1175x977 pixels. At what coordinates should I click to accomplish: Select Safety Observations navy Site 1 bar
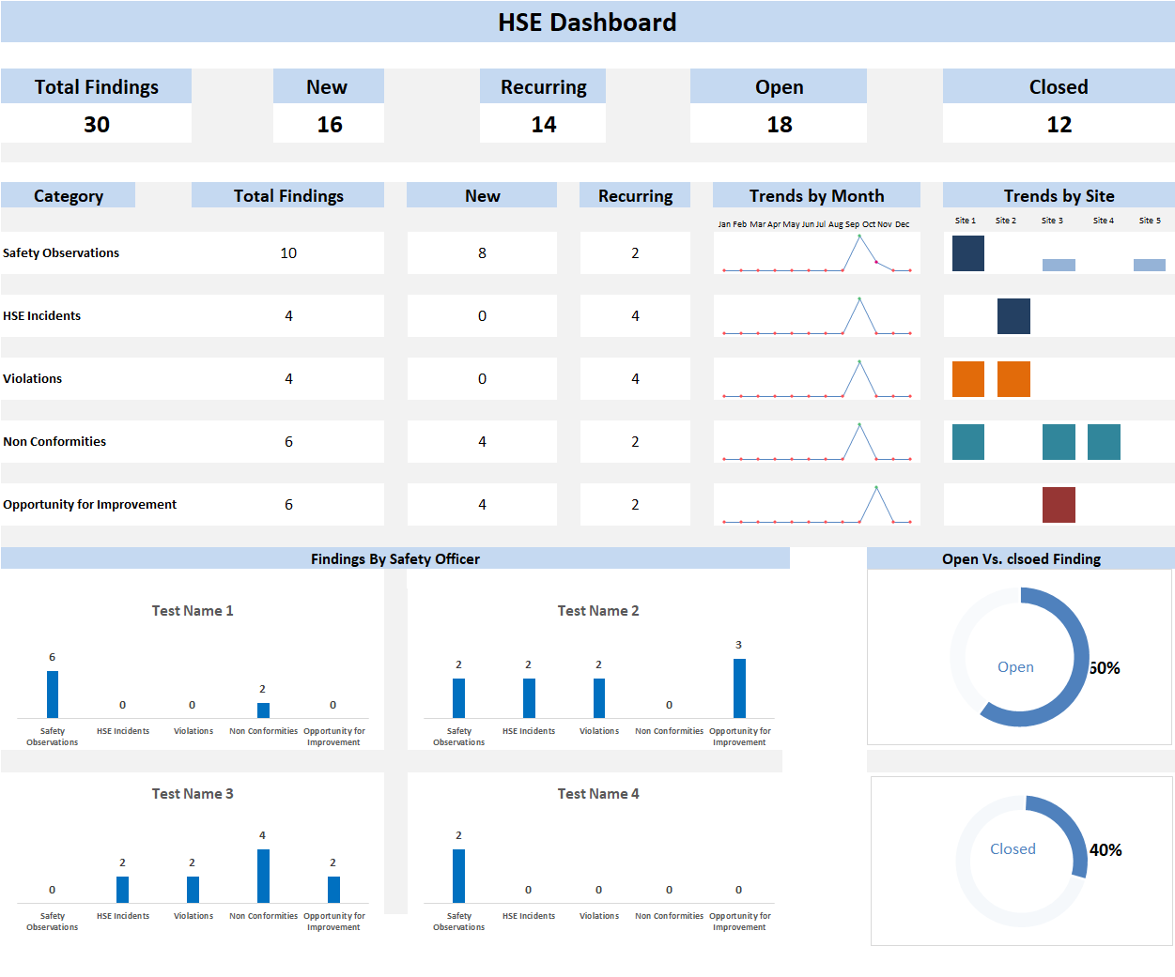point(968,253)
